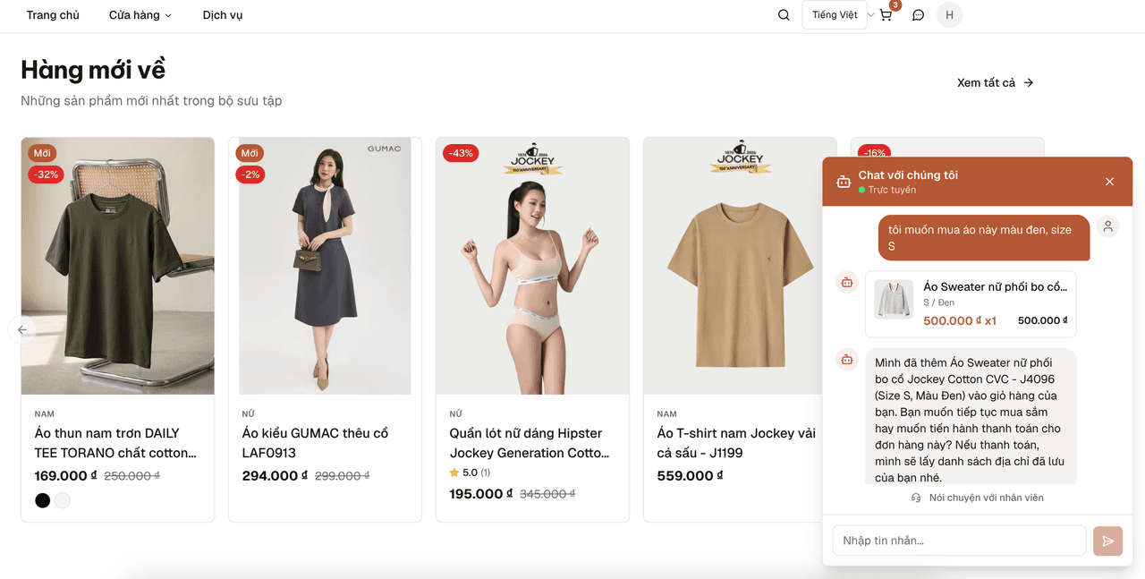This screenshot has width=1145, height=579.
Task: Click the bot avatar beside sweater card
Action: (846, 282)
